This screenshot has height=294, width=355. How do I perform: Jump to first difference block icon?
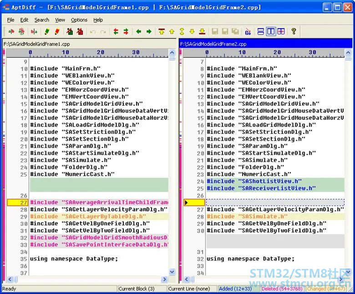(x=162, y=31)
